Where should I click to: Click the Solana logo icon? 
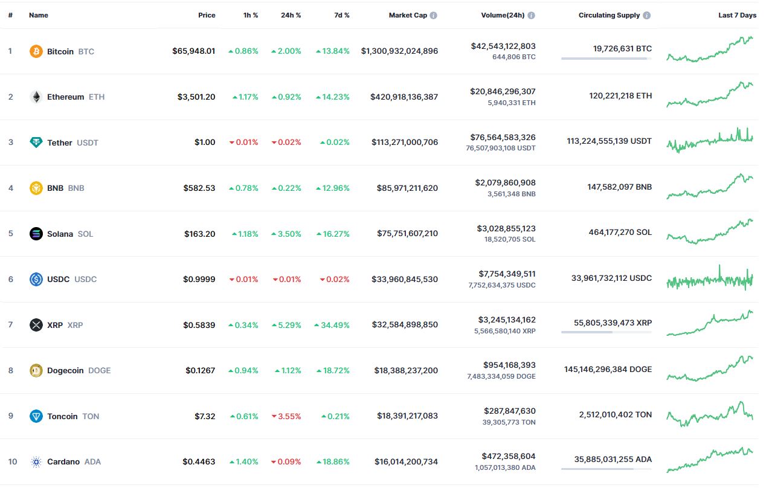(x=36, y=234)
